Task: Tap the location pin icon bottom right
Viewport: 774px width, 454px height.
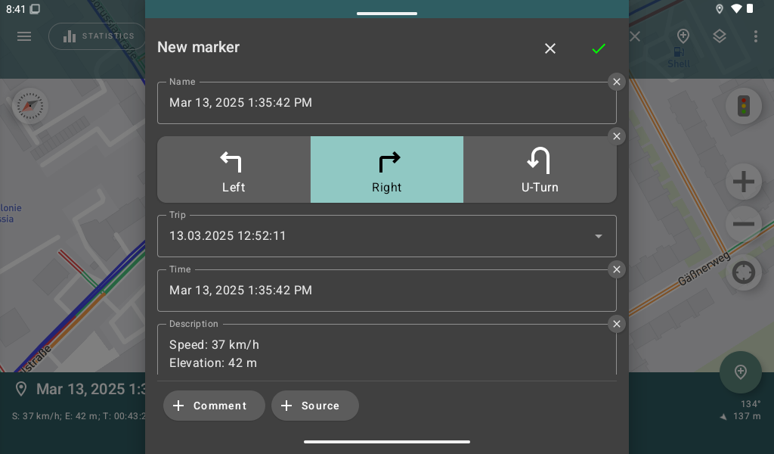Action: click(741, 372)
